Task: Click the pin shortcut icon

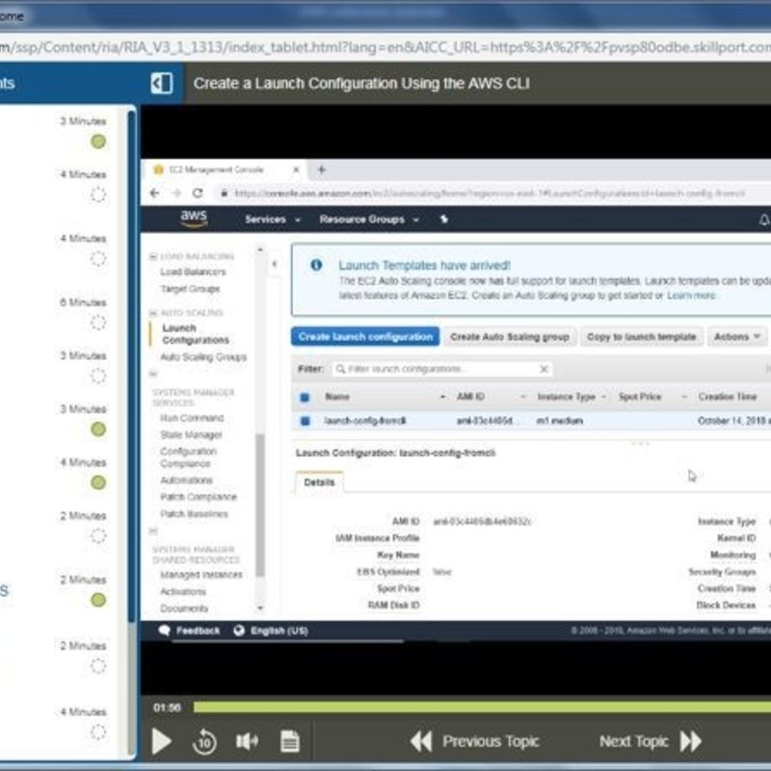Action: point(444,220)
